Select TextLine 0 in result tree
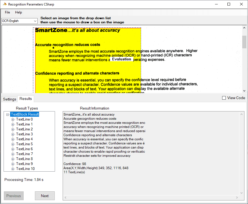 (x=24, y=119)
